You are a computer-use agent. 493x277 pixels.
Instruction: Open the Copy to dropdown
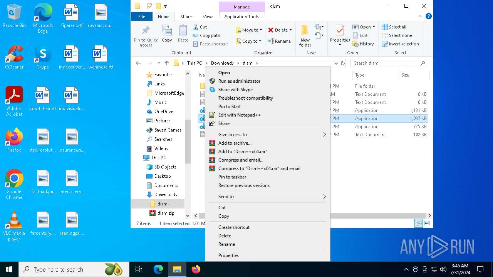click(x=248, y=41)
